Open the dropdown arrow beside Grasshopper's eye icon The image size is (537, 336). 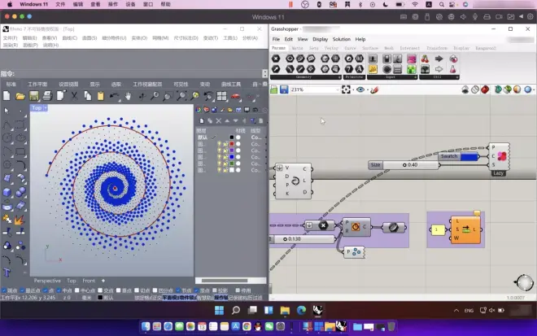[367, 90]
